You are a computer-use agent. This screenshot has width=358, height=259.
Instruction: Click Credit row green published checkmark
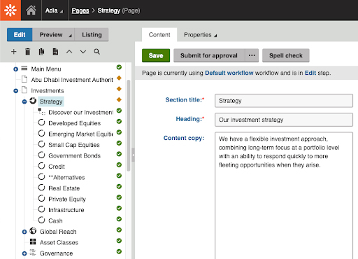[119, 164]
